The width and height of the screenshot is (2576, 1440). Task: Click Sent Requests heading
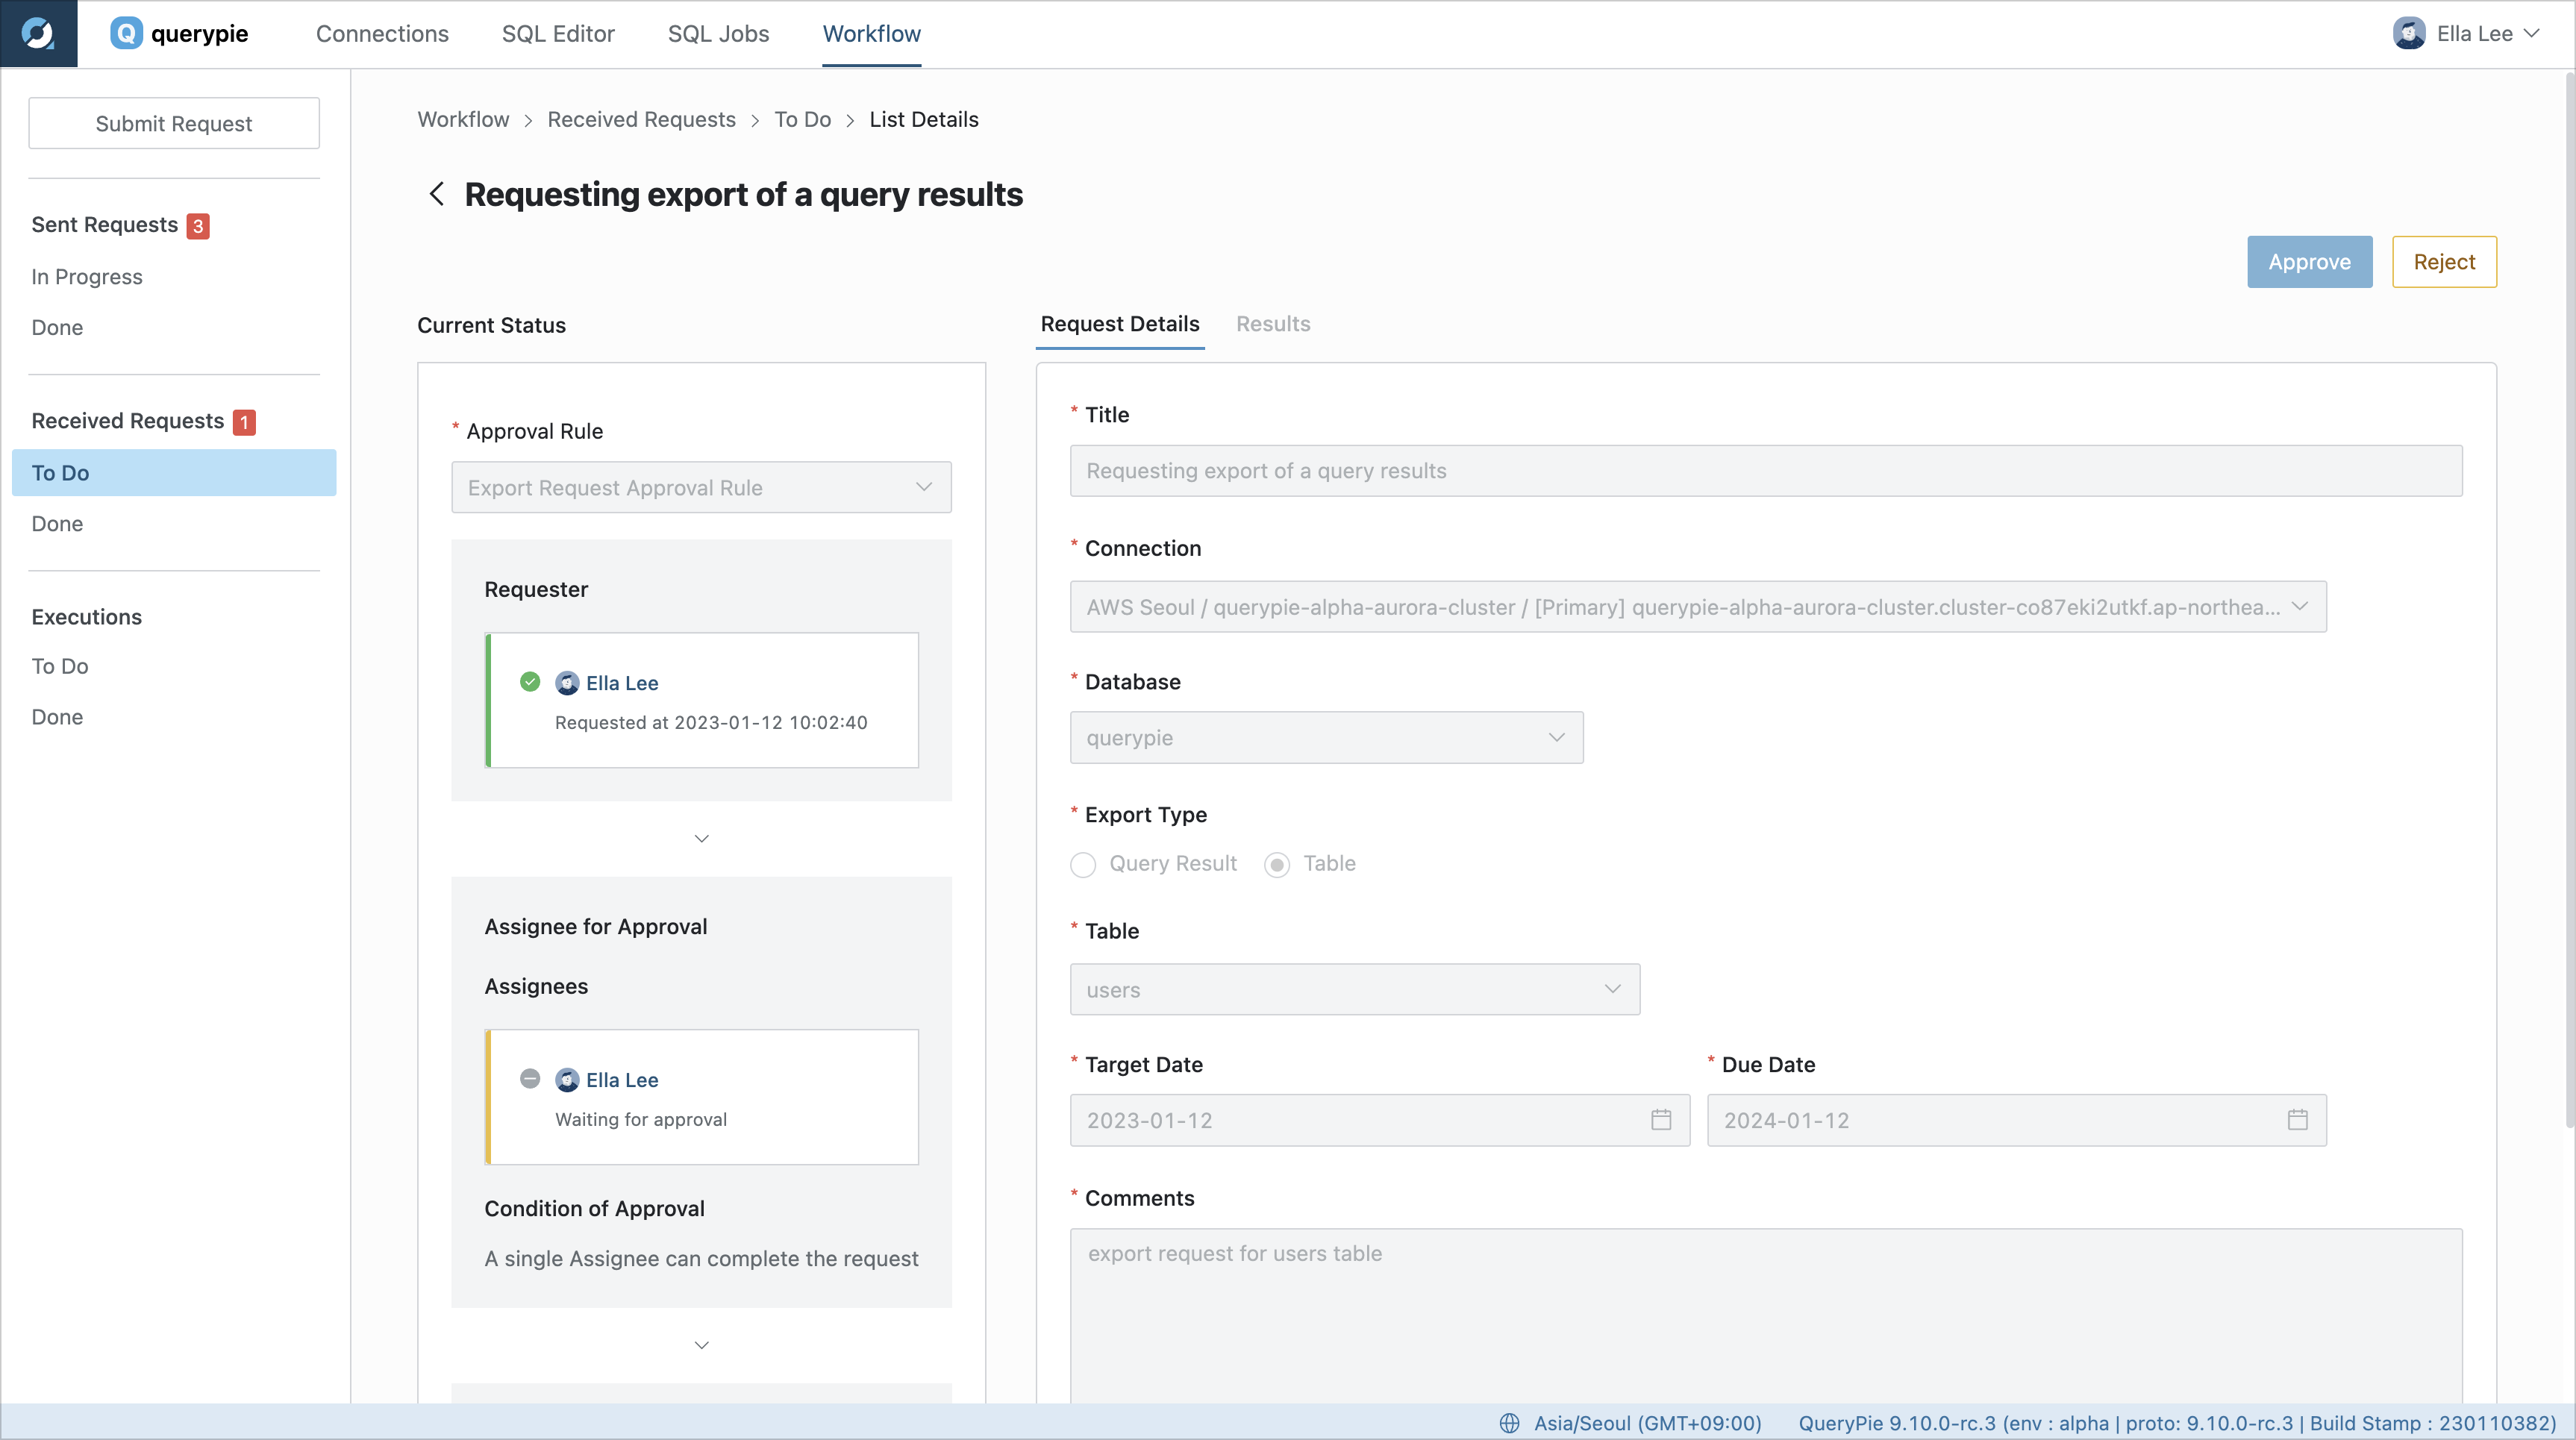pyautogui.click(x=104, y=225)
